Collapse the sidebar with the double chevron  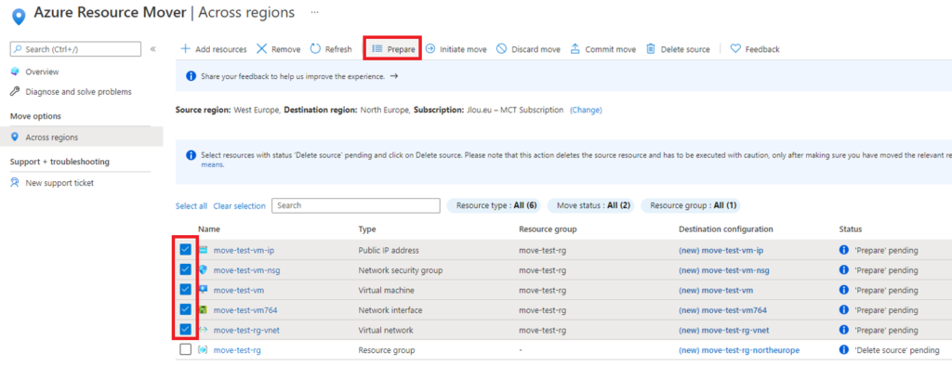(x=153, y=49)
